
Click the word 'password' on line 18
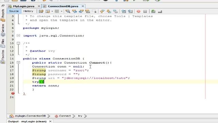pyautogui.click(x=57, y=74)
